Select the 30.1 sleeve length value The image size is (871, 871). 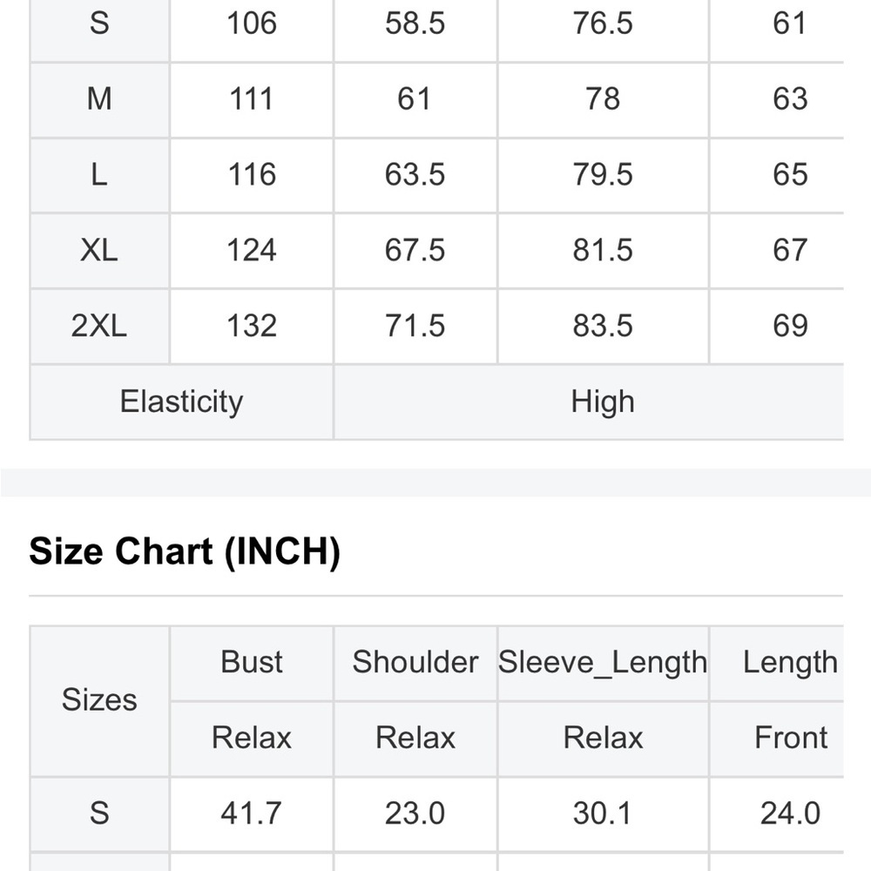[x=603, y=814]
